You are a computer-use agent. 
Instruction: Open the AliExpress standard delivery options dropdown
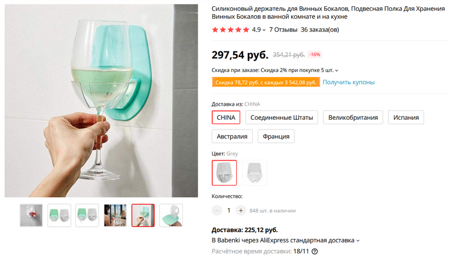pos(357,240)
